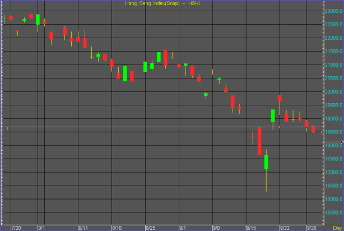Click the 23000.0 price axis label
The height and width of the screenshot is (231, 344).
coord(333,11)
